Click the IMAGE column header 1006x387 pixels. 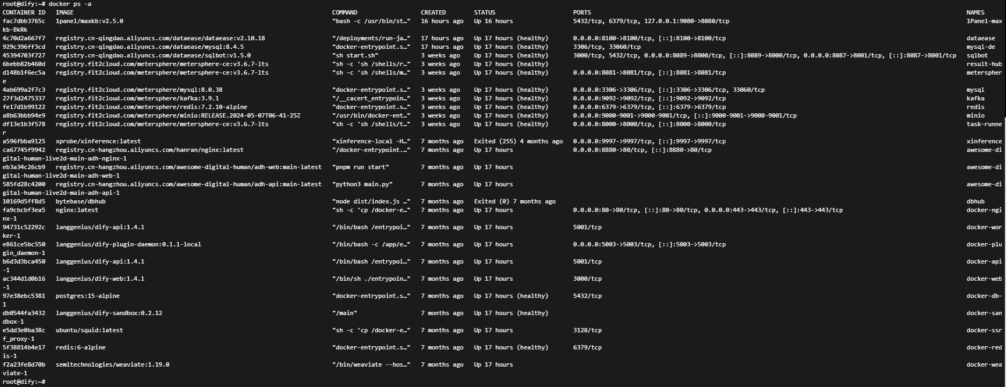[x=64, y=12]
